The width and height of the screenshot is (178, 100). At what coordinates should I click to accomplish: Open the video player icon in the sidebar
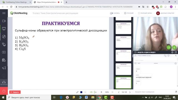4,52
